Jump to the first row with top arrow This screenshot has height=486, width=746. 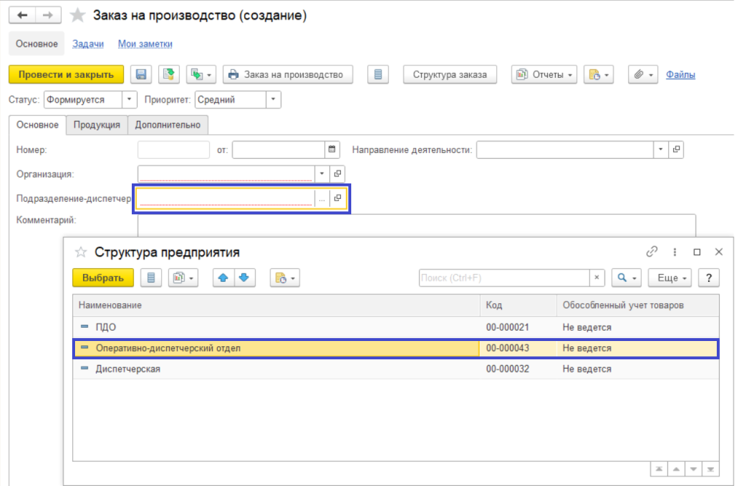[x=659, y=469]
